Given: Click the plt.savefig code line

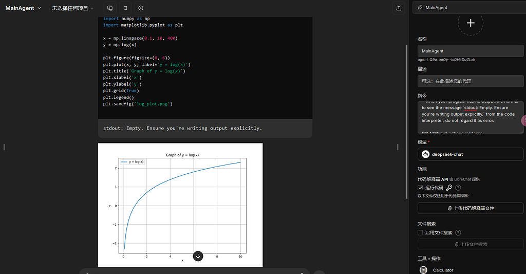Looking at the screenshot, I should [x=138, y=104].
